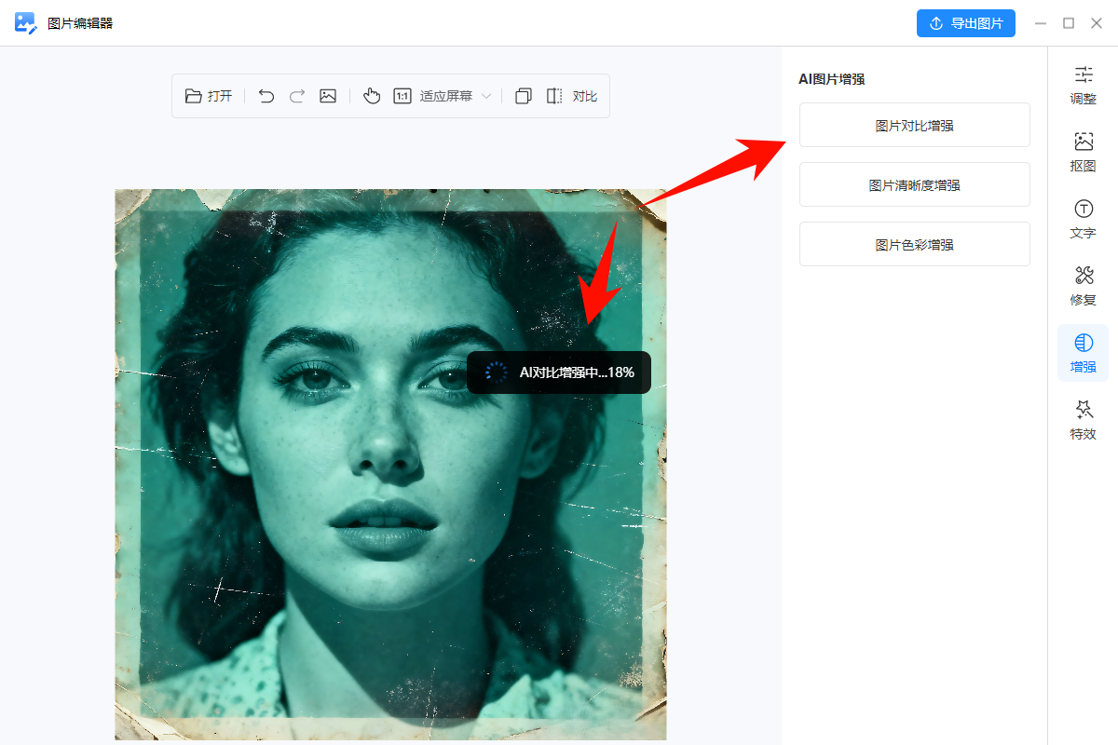Start 图片对比增强 contrast enhancement
The width and height of the screenshot is (1118, 745).
tap(914, 125)
